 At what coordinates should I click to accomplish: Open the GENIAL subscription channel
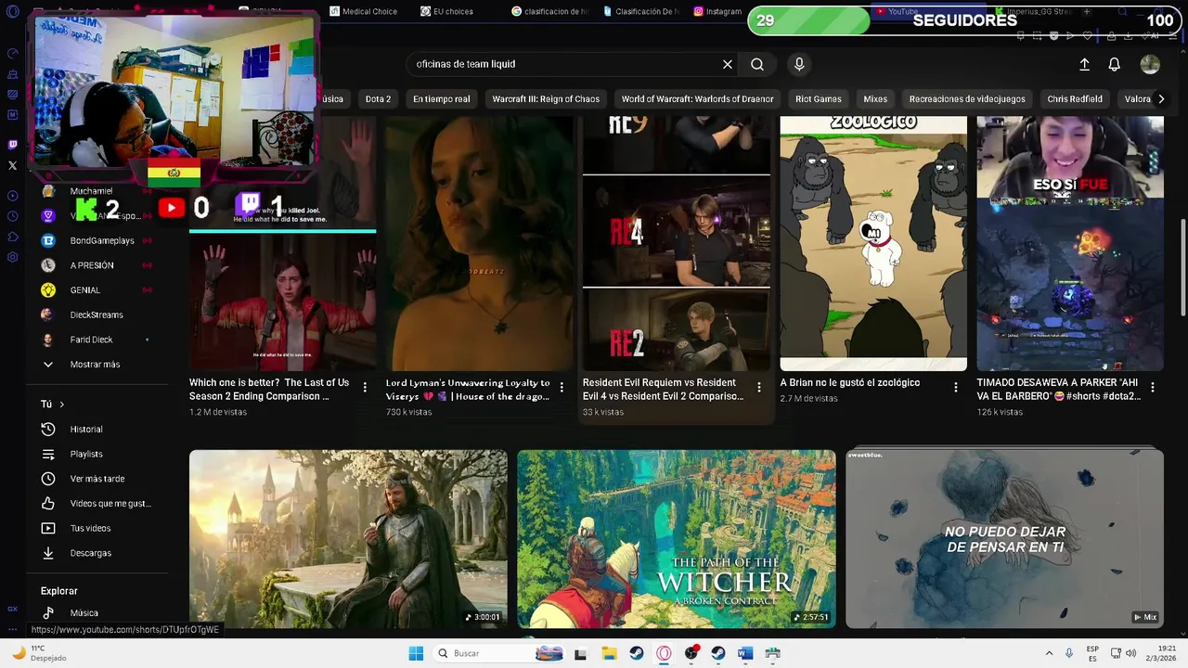click(97, 289)
